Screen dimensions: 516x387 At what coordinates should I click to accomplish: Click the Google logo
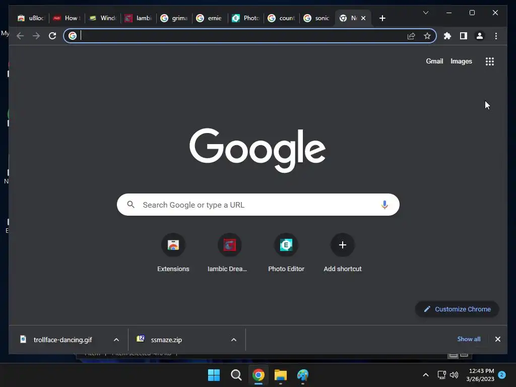click(257, 150)
